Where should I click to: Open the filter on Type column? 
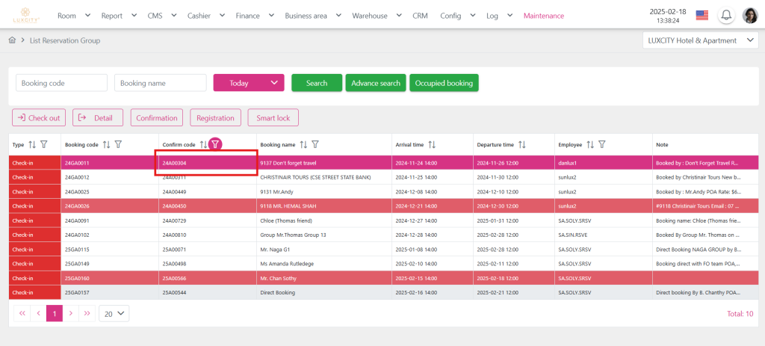[43, 144]
